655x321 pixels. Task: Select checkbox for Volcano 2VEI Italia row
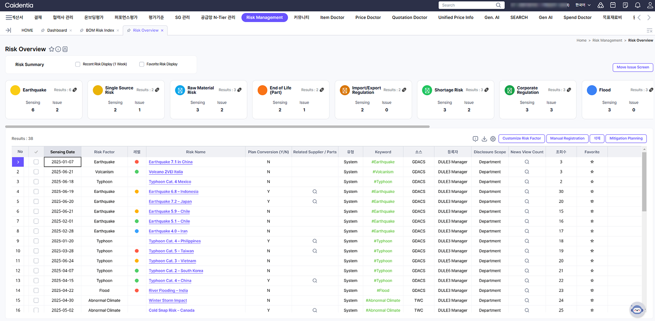point(36,172)
